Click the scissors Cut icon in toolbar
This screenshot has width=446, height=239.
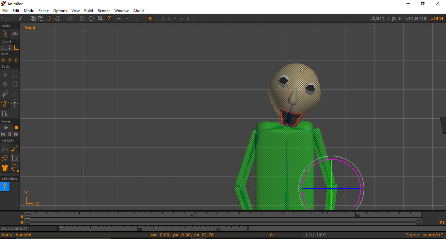(x=21, y=18)
